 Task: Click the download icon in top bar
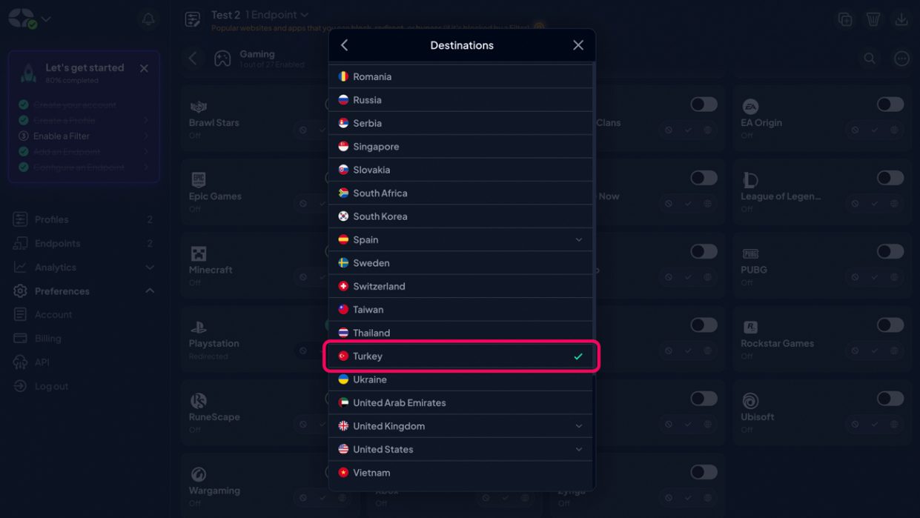pos(901,19)
